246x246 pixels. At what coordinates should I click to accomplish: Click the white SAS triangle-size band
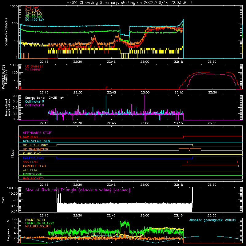[x=125, y=208]
